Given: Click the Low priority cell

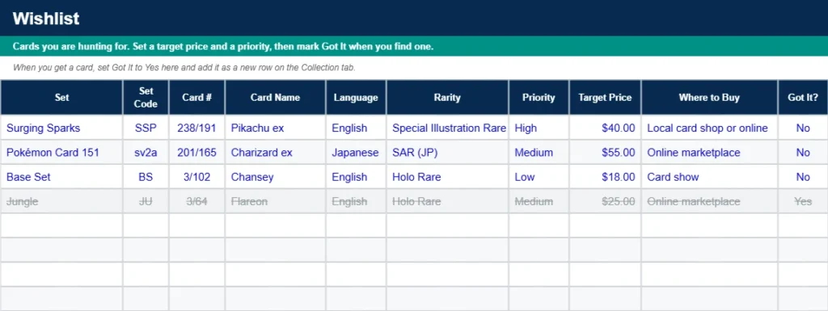Looking at the screenshot, I should [x=539, y=177].
